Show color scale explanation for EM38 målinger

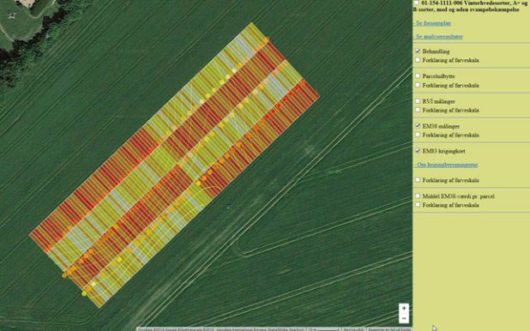[x=418, y=135]
